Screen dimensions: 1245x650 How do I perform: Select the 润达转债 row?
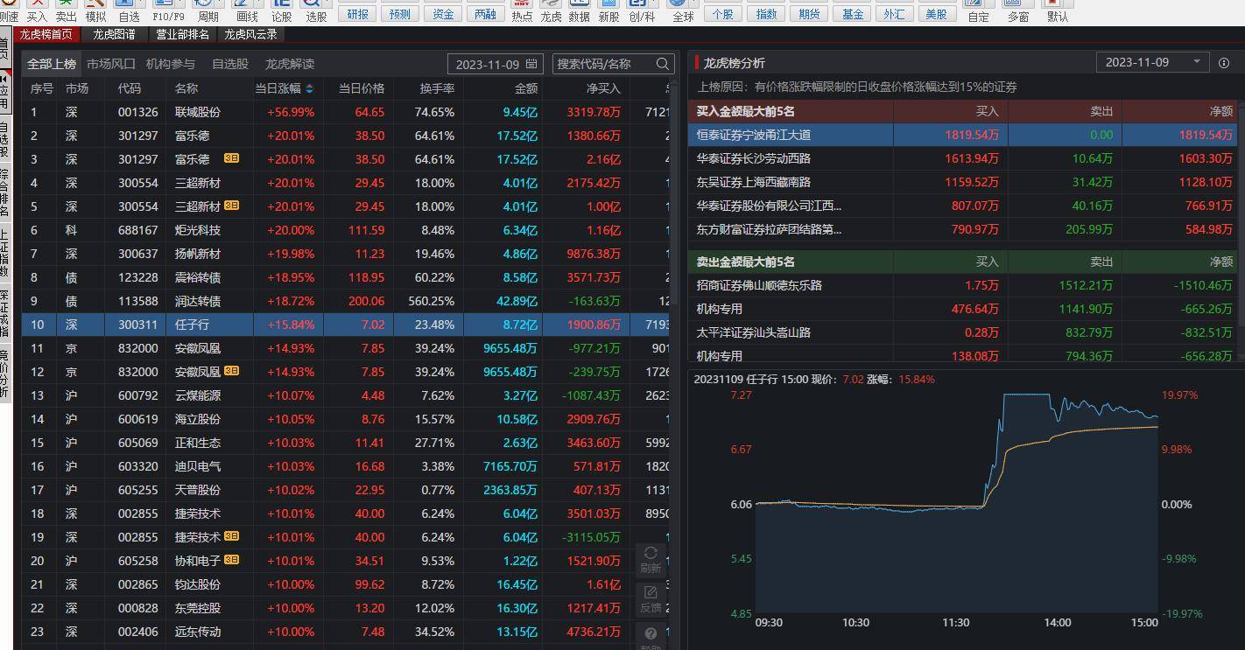pyautogui.click(x=346, y=301)
